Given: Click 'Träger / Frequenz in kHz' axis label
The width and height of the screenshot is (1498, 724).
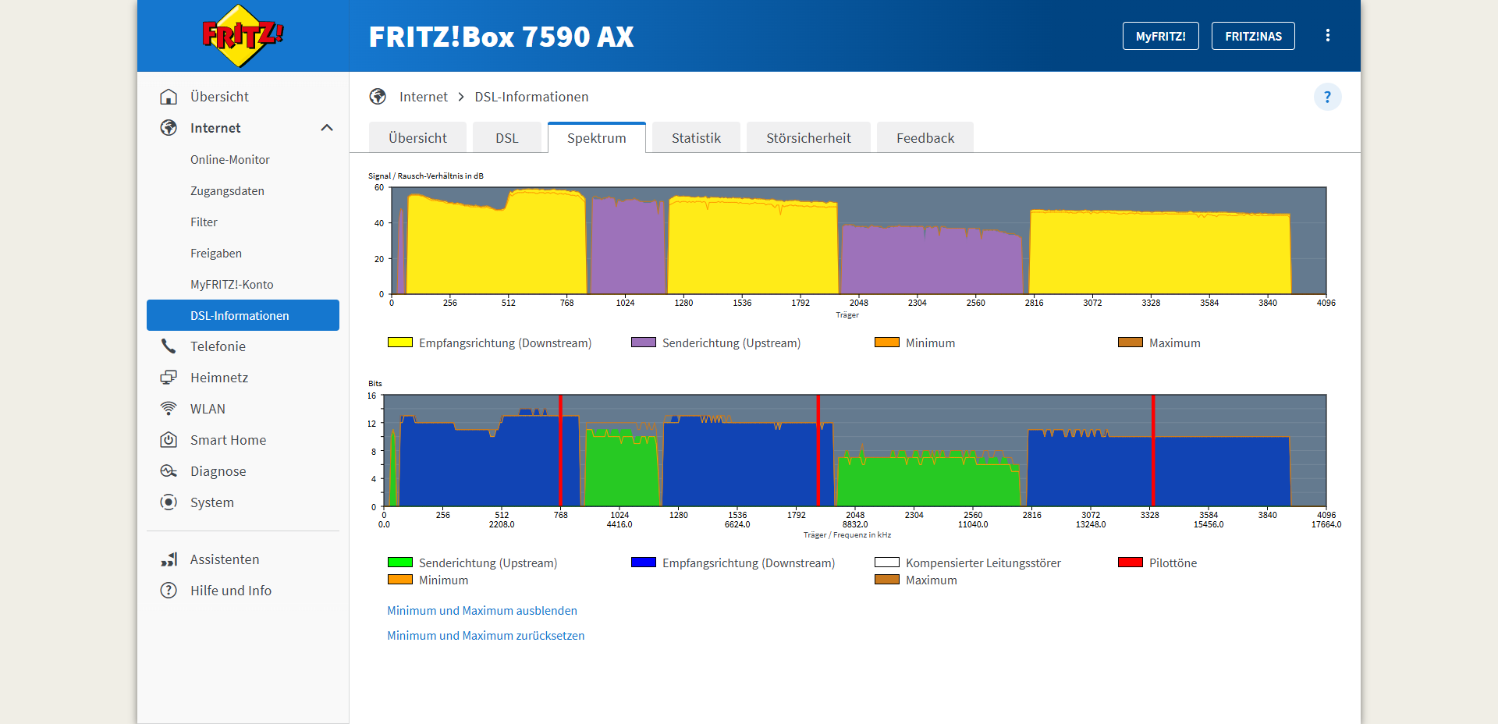Looking at the screenshot, I should point(847,535).
